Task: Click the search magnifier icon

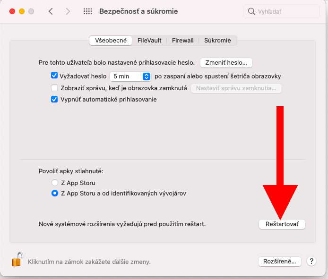Action: click(x=252, y=11)
